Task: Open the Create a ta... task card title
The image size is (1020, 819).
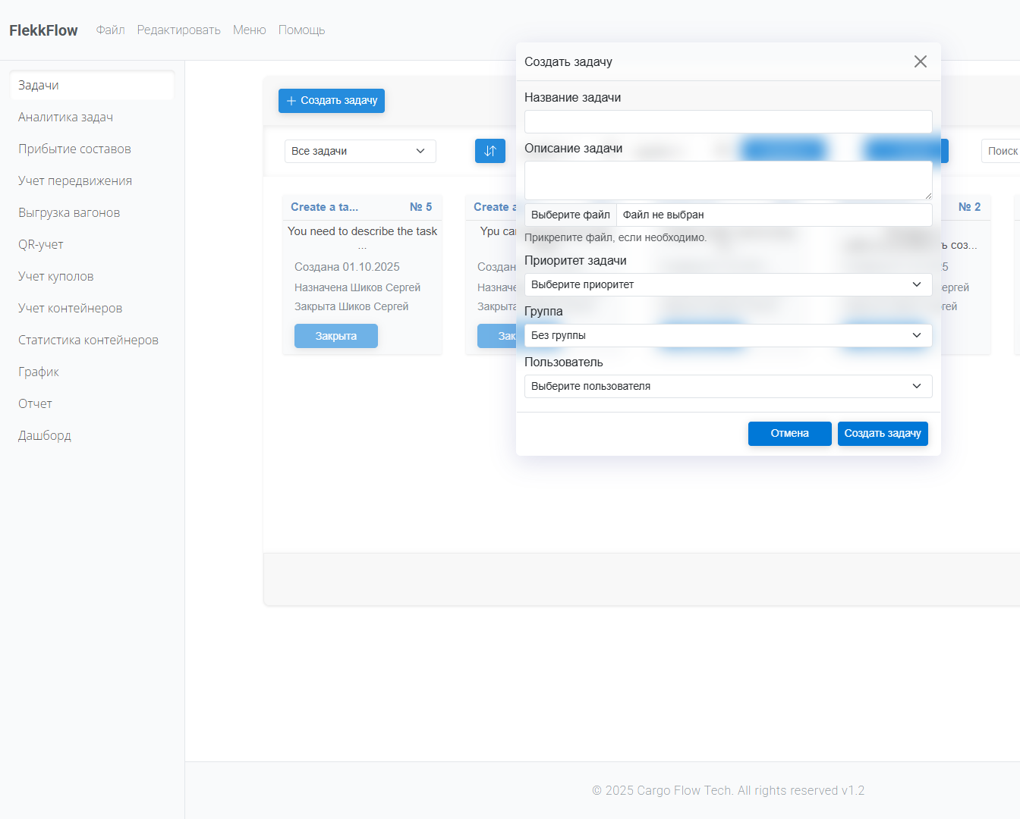Action: tap(324, 207)
